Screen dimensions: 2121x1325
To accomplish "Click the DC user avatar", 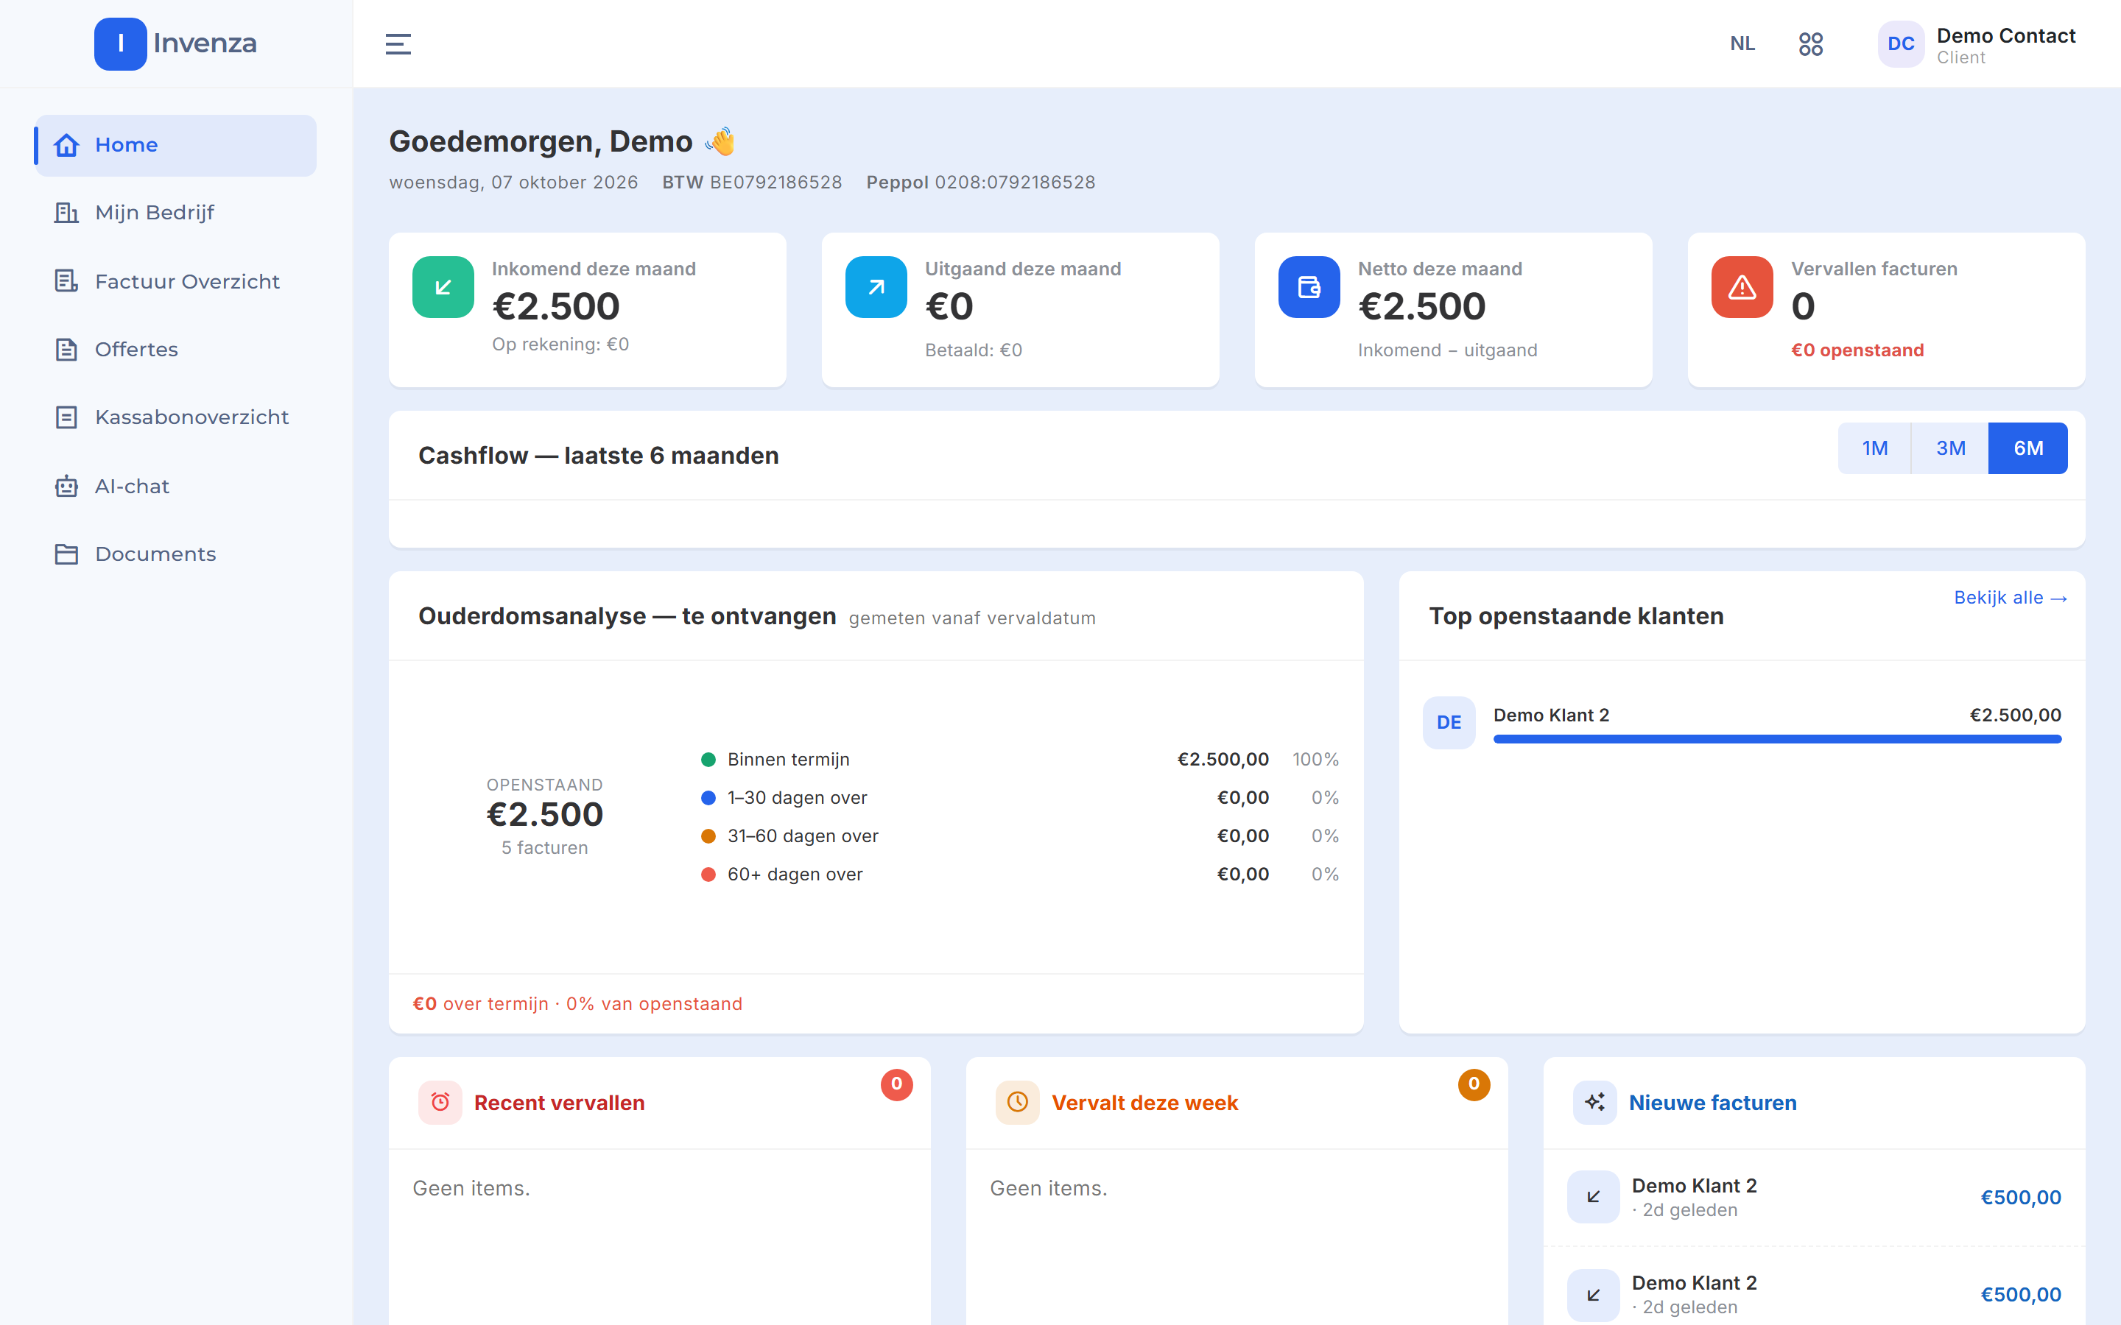I will tap(1900, 44).
